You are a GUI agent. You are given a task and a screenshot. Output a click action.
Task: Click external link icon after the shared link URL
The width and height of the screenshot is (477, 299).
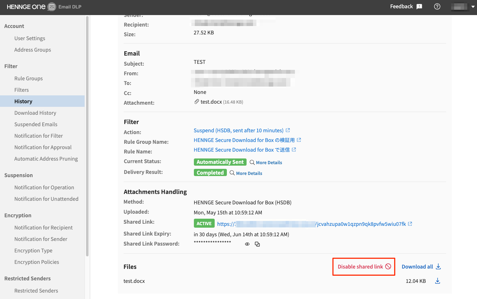(410, 224)
